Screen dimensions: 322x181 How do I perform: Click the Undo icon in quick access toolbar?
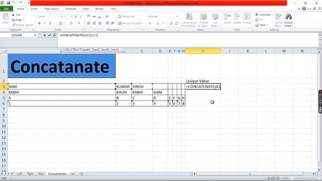(14, 3)
